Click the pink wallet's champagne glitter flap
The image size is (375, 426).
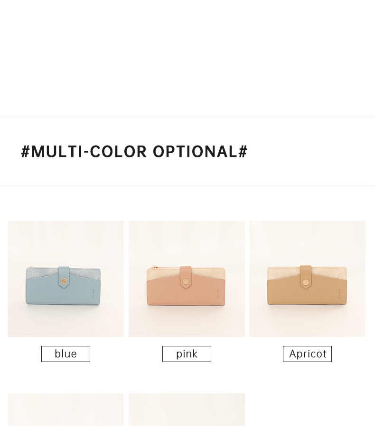click(x=209, y=272)
